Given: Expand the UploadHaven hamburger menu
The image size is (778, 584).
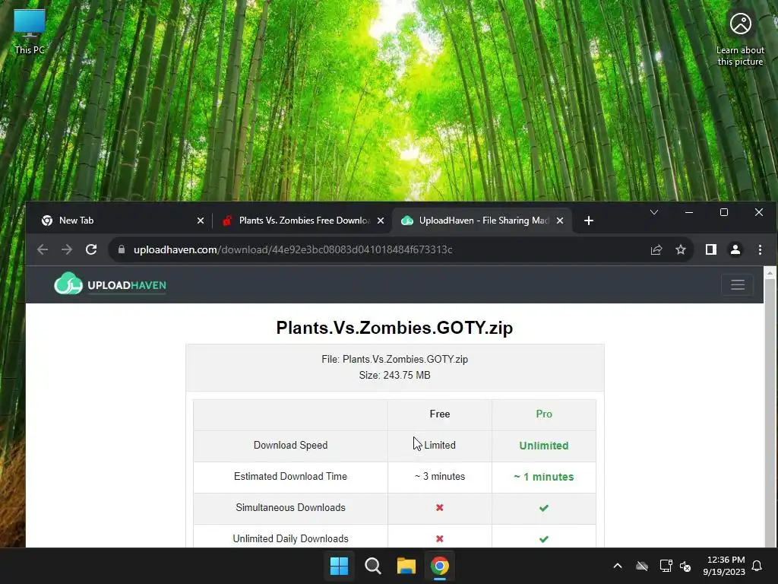Looking at the screenshot, I should click(x=737, y=284).
